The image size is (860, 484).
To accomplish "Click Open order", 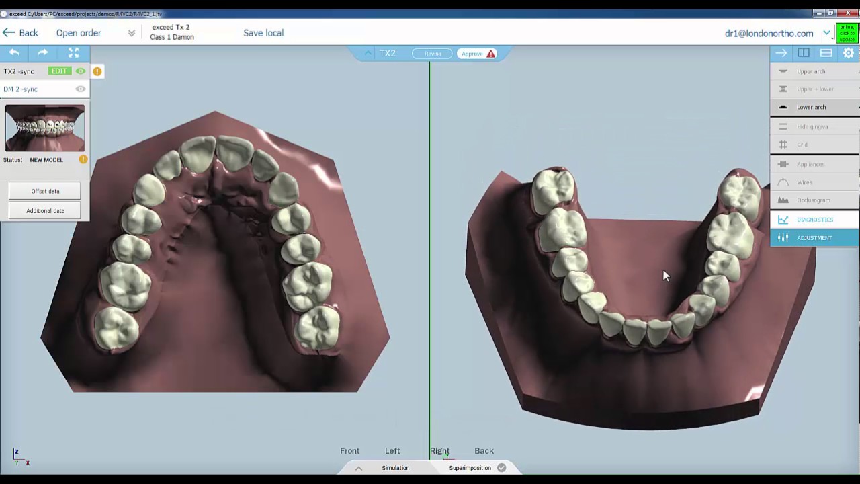I will click(x=79, y=33).
